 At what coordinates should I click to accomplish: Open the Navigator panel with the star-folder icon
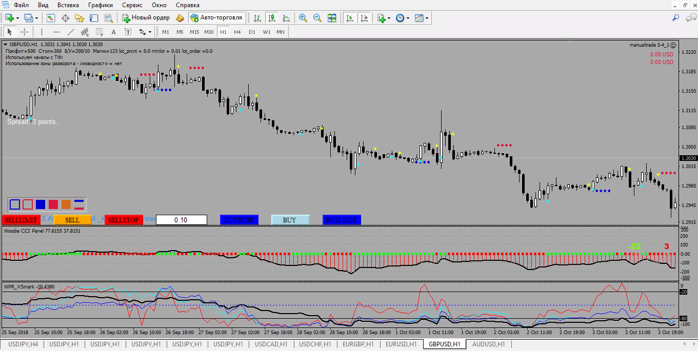click(79, 18)
